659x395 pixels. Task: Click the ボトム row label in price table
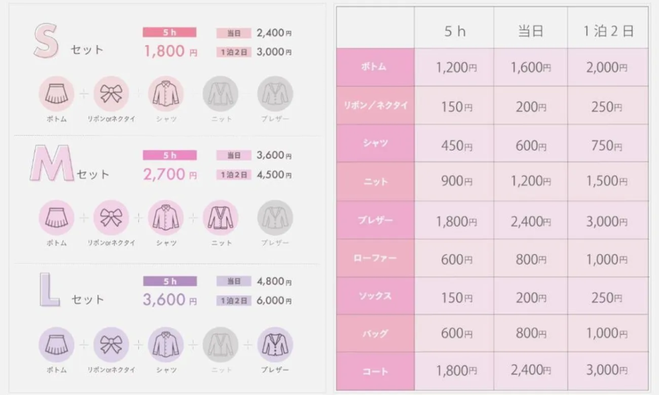[x=375, y=68]
